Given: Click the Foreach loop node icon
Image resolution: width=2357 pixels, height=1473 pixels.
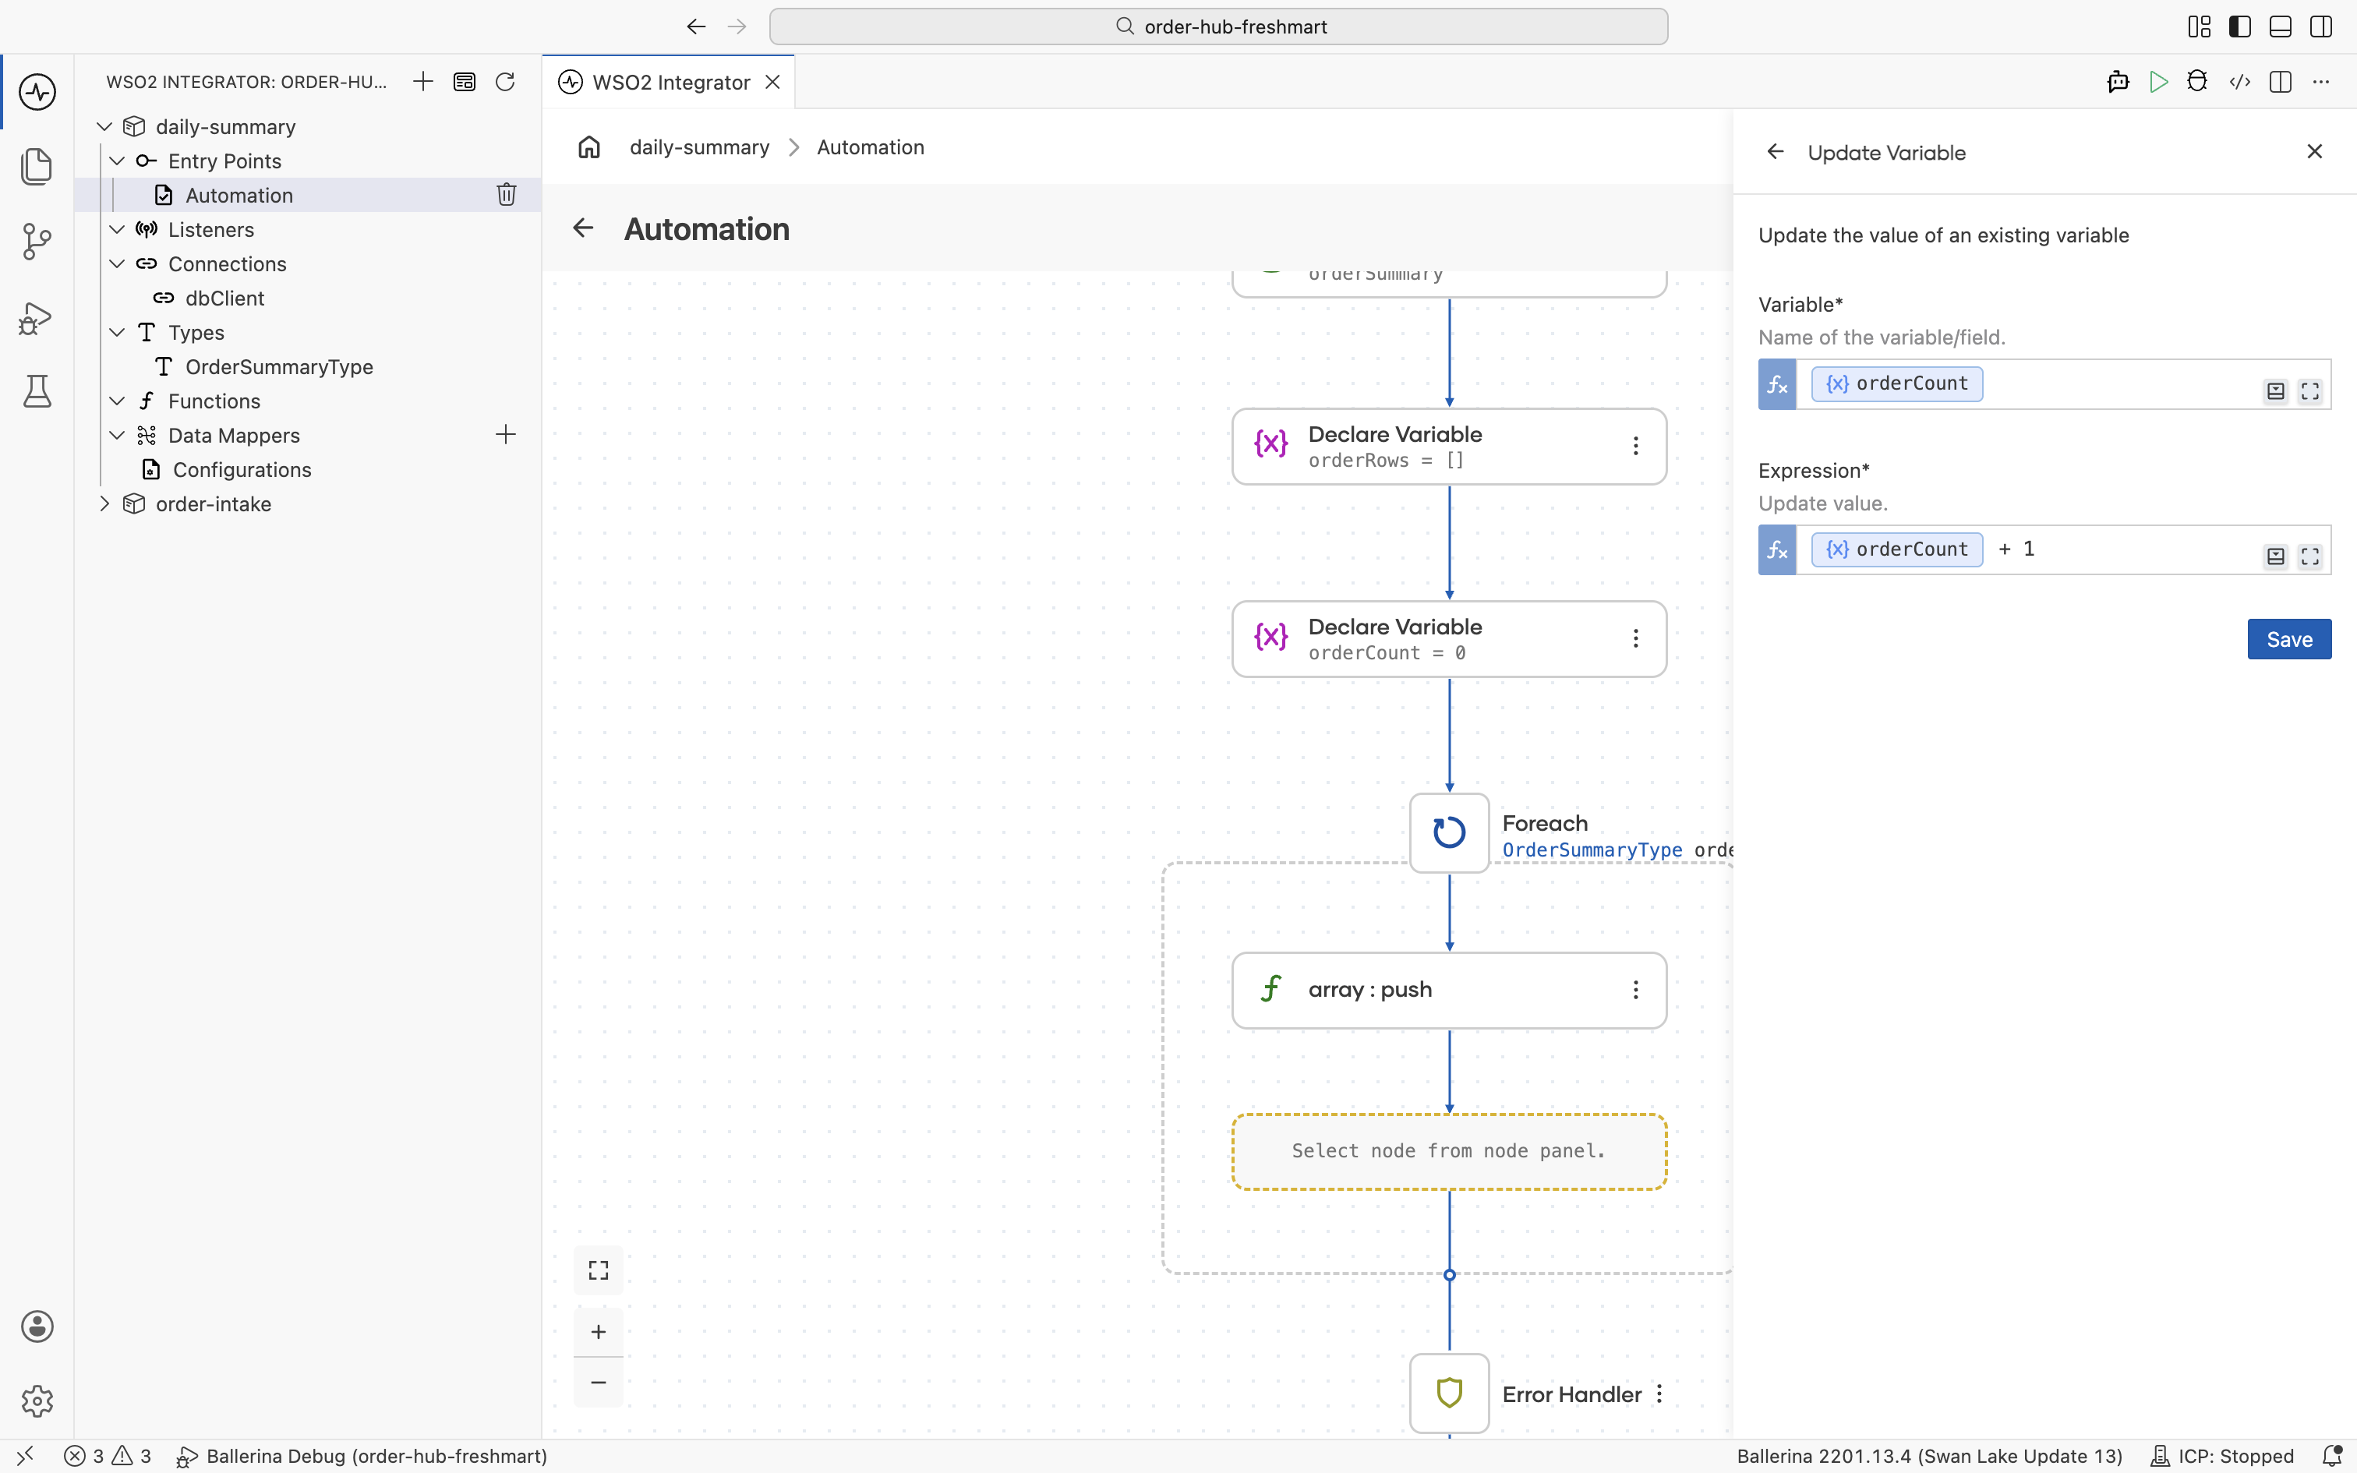Looking at the screenshot, I should (x=1449, y=832).
